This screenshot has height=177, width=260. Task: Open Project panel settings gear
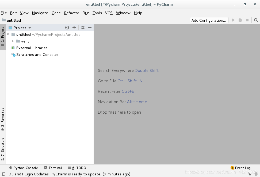point(83,28)
